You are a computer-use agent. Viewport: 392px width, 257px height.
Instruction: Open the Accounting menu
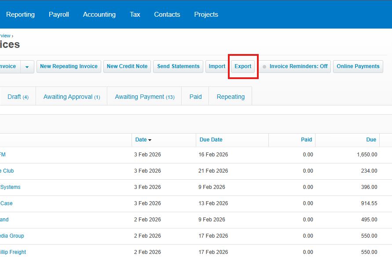point(99,14)
